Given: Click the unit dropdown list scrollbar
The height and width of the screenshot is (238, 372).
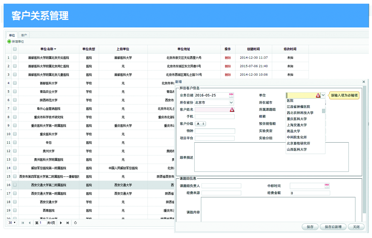Looking at the screenshot, I should point(324,111).
